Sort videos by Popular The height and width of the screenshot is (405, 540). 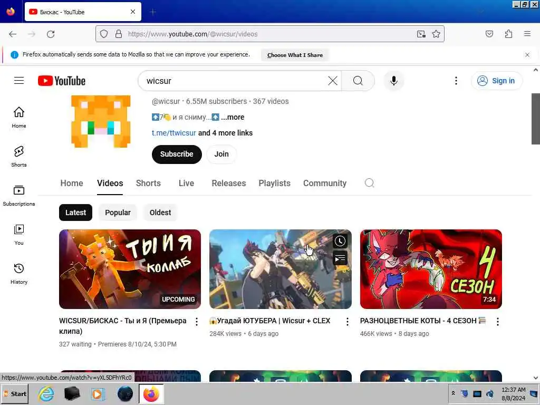pyautogui.click(x=118, y=213)
